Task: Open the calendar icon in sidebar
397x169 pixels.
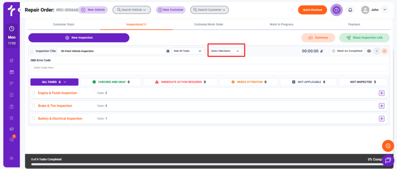Action: pyautogui.click(x=11, y=72)
